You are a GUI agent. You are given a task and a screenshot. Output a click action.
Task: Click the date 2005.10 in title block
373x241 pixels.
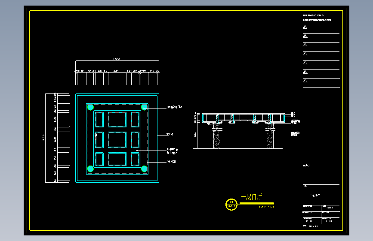coord(313,226)
